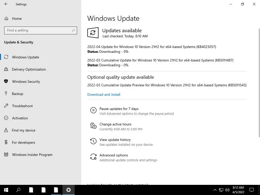The image size is (260, 195).
Task: Click the Find my device person icon
Action: point(6,130)
